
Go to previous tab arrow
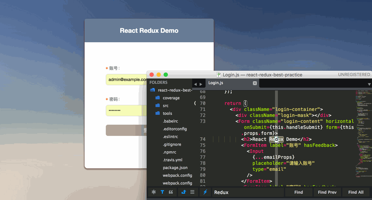[195, 84]
